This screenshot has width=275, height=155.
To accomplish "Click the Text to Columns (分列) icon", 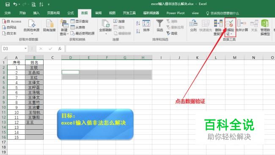I will [193, 23].
